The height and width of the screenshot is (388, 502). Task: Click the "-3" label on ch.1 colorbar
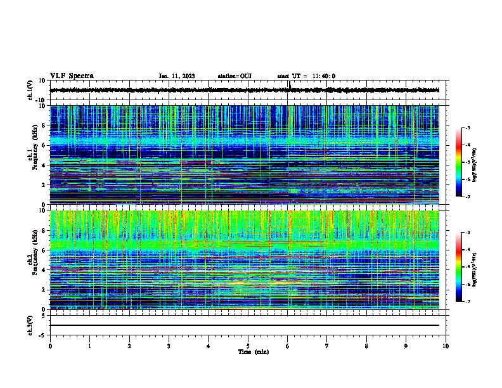coord(467,127)
